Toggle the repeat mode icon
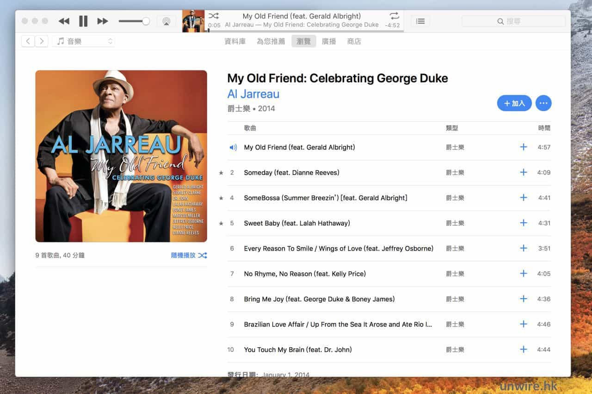Viewport: 592px width, 394px height. [x=394, y=16]
